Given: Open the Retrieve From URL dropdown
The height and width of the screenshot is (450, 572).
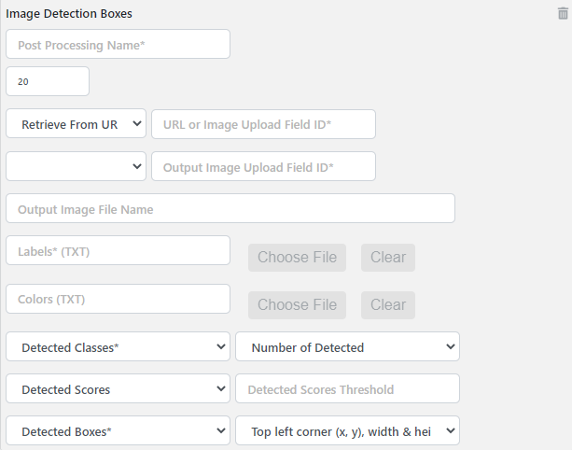Looking at the screenshot, I should tap(76, 123).
